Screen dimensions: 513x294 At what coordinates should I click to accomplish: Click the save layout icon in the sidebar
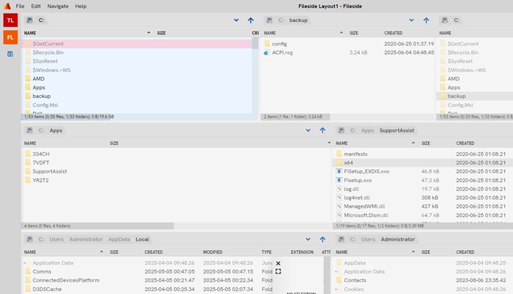pos(10,54)
